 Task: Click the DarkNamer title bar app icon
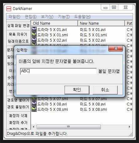tap(9, 9)
